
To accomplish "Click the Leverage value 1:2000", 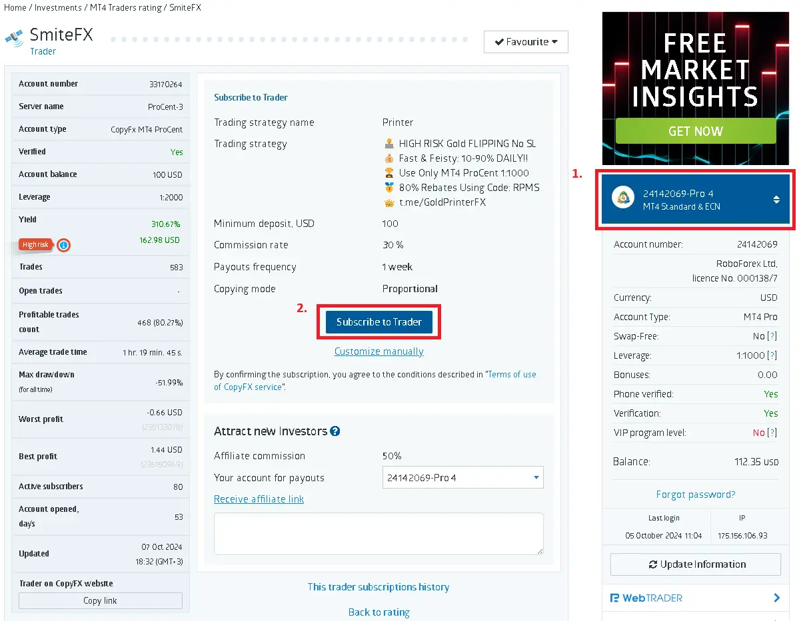I will pyautogui.click(x=171, y=198).
